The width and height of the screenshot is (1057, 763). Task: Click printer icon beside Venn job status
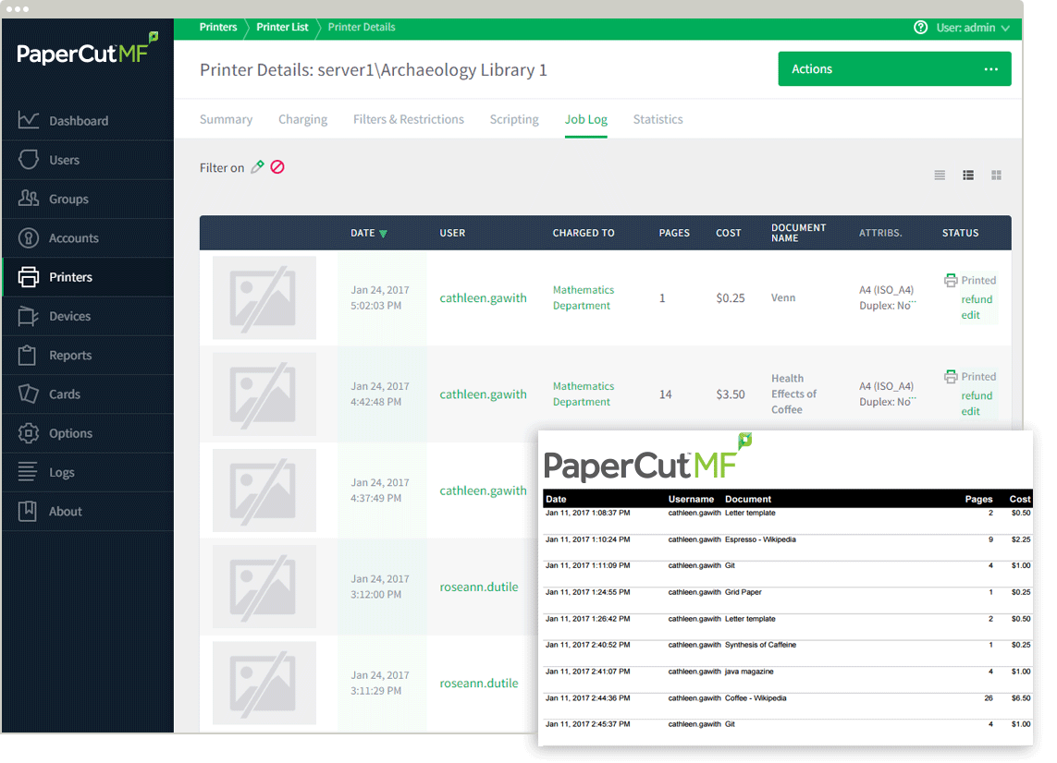951,280
